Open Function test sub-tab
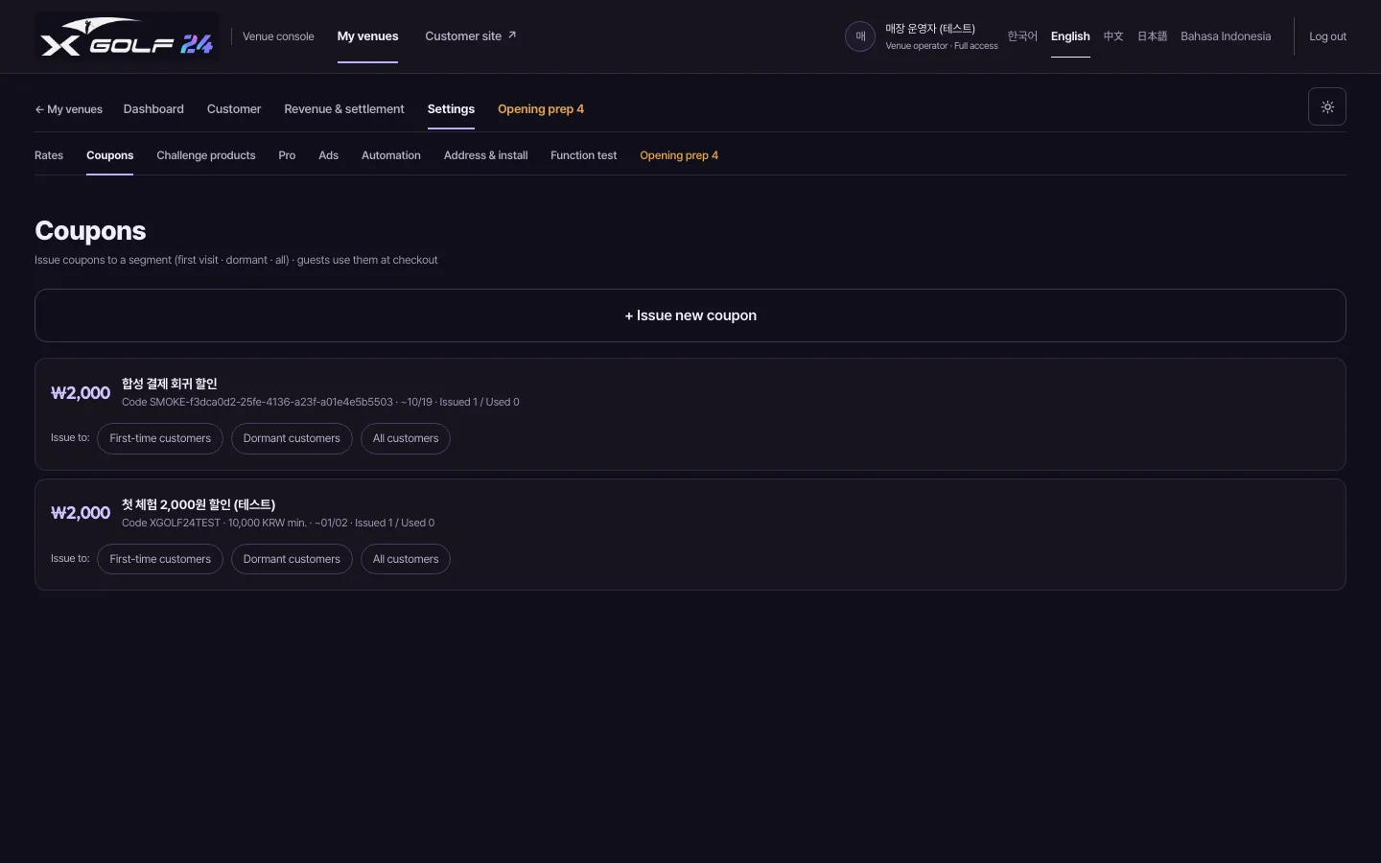1381x863 pixels. tap(583, 155)
